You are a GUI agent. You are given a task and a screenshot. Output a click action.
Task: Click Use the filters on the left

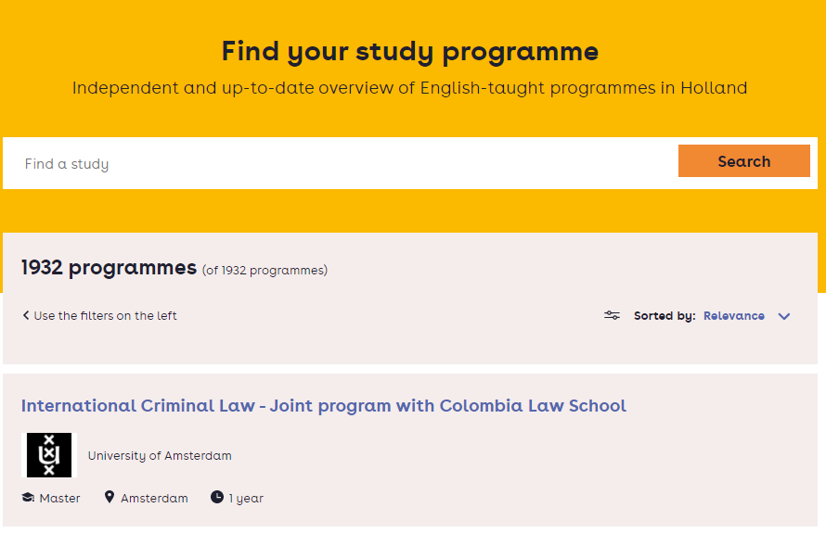106,316
